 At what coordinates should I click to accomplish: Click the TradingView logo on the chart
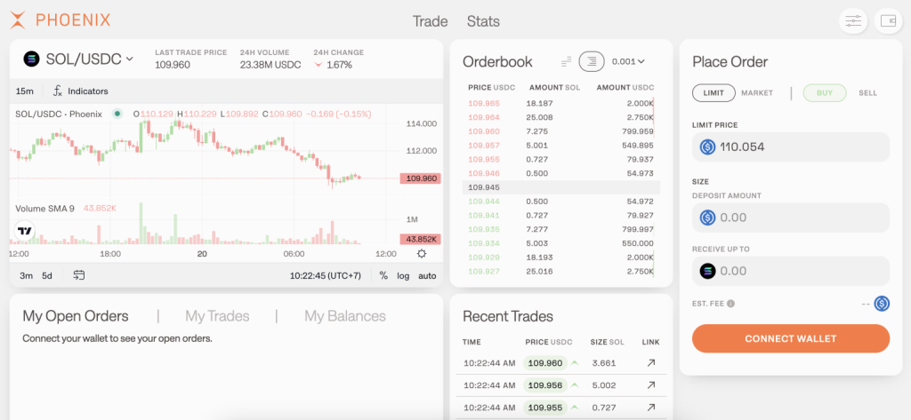(x=25, y=231)
